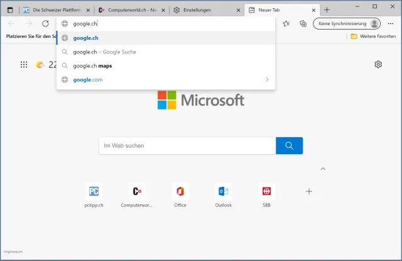This screenshot has height=261, width=402.
Task: Select google.ch – Google Suche suggestion
Action: [166, 52]
